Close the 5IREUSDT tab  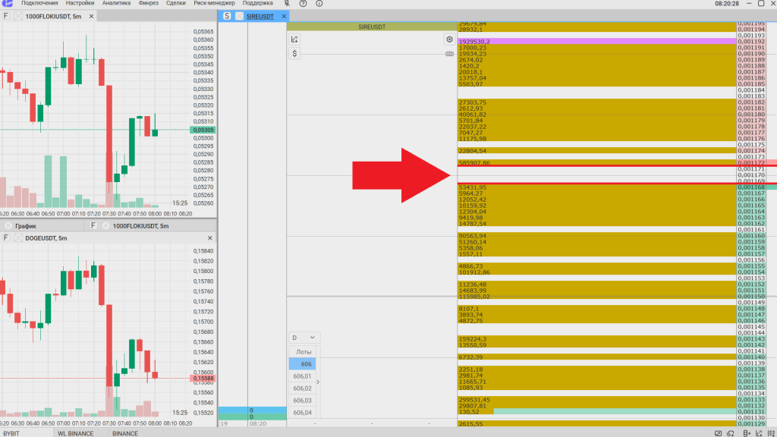coord(285,16)
